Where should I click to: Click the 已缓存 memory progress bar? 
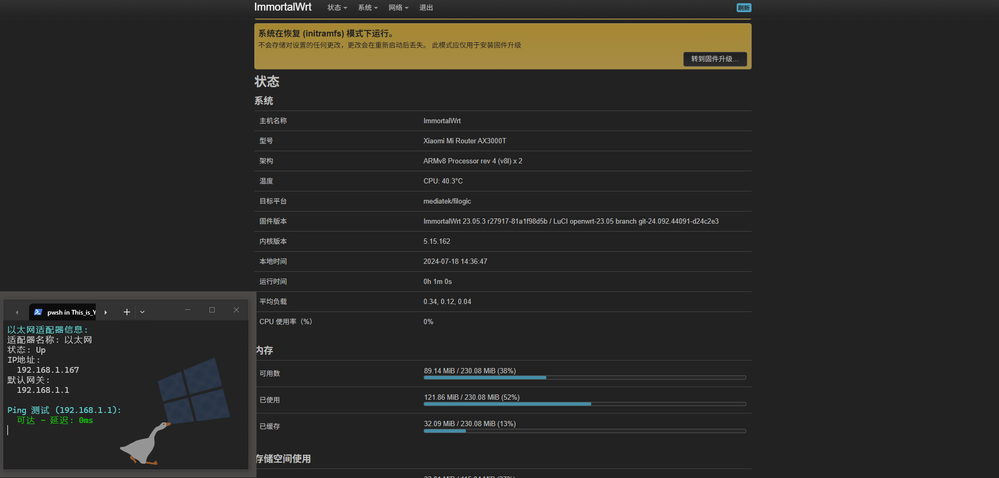584,430
